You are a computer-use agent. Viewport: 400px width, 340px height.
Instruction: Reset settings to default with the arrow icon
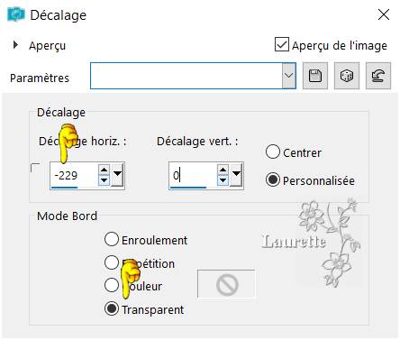click(x=378, y=76)
